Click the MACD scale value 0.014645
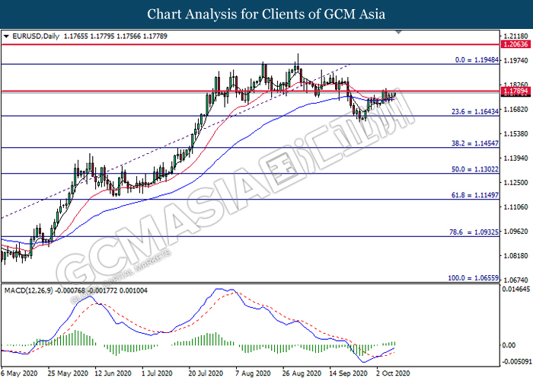 point(516,290)
